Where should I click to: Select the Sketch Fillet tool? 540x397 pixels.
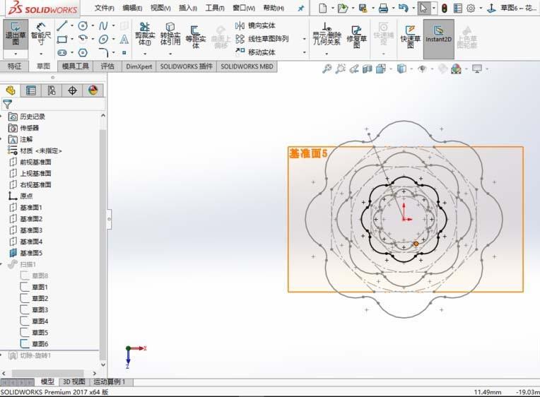[103, 53]
